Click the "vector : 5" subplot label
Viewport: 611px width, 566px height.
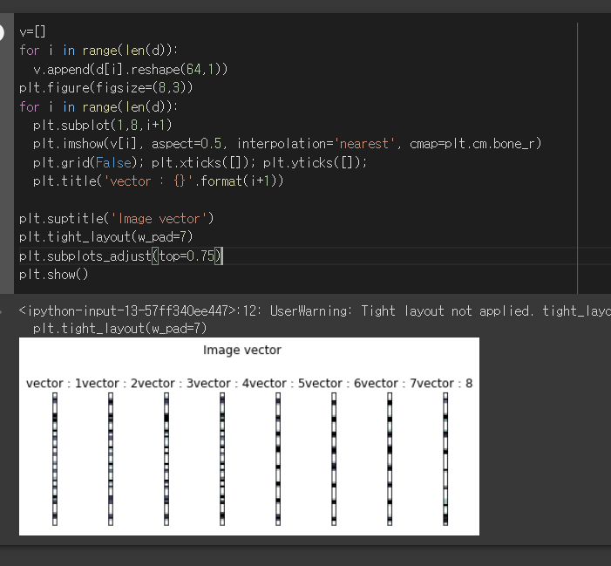[277, 384]
